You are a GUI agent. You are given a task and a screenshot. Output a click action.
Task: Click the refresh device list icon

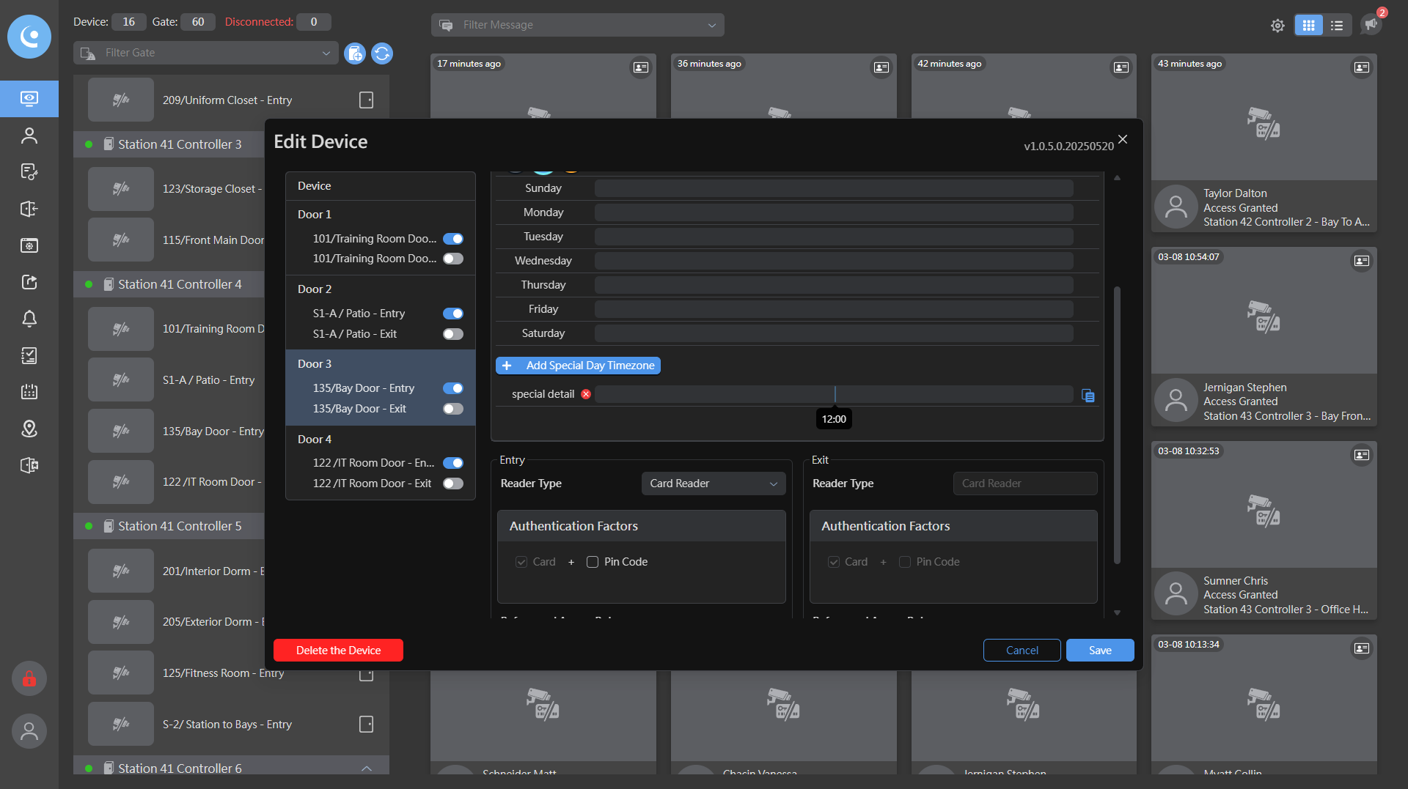coord(382,53)
